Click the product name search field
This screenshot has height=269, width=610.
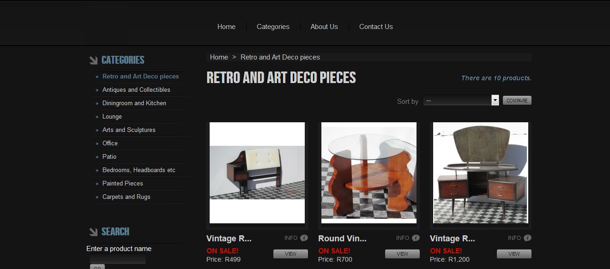coord(118,258)
